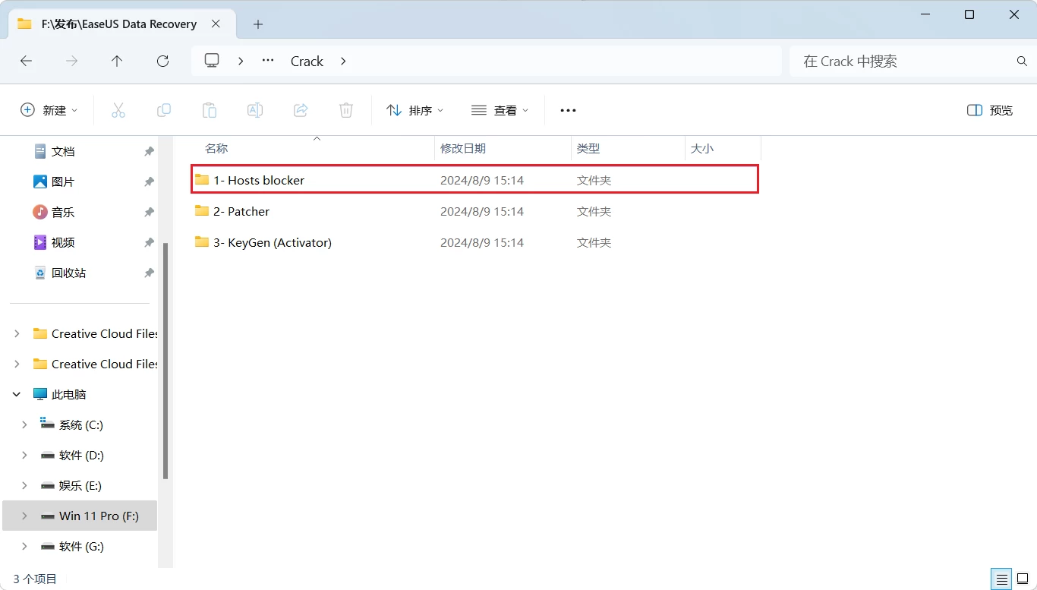Sort by 修改日期 column header
The width and height of the screenshot is (1037, 590).
click(x=503, y=149)
